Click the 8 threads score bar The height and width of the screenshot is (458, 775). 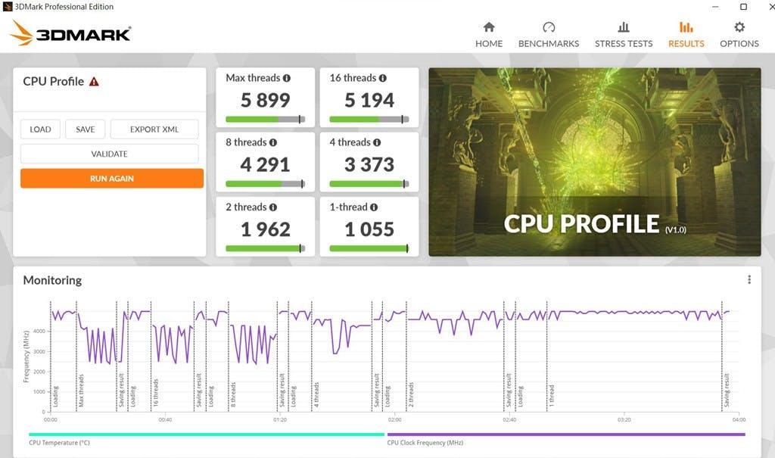(x=266, y=184)
